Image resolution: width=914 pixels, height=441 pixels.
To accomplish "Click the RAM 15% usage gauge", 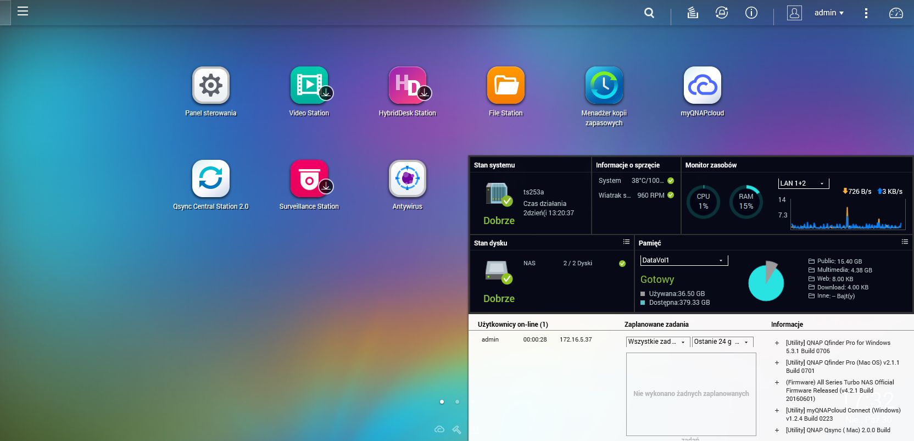I will pos(746,202).
